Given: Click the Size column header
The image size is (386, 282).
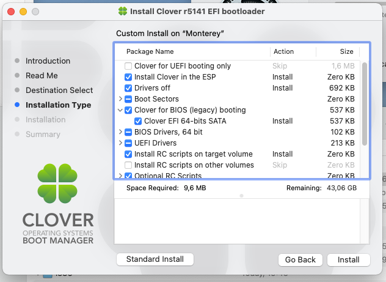Looking at the screenshot, I should 346,51.
